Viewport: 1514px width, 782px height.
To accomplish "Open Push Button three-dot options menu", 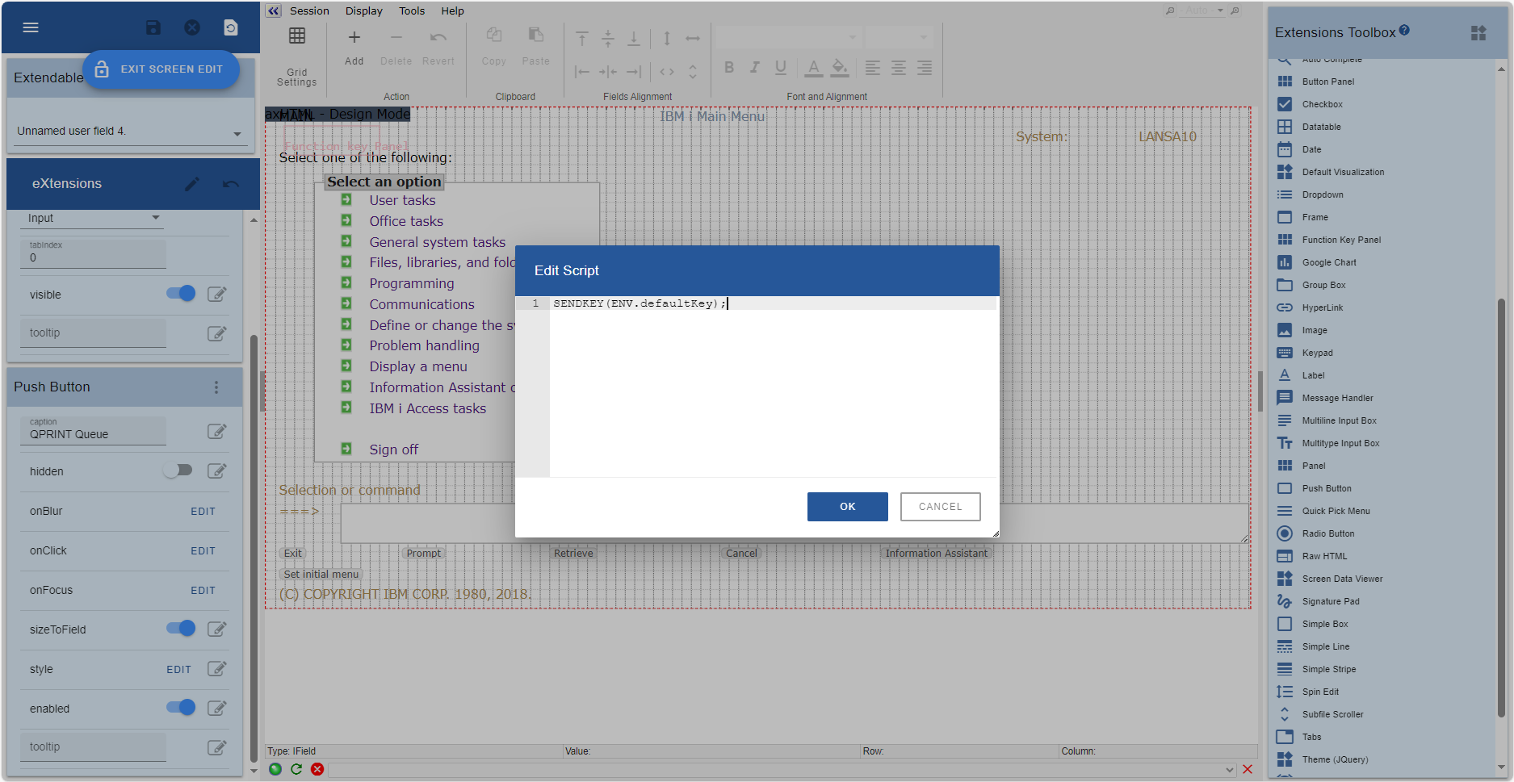I will (x=216, y=387).
